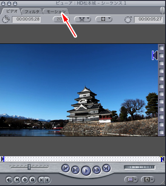166x186 pixels.
Task: Play from In to Out point
Action: coord(75,170)
